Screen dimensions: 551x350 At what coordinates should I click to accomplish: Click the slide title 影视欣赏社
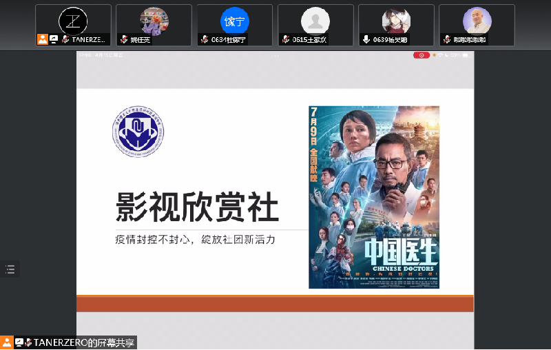(197, 207)
